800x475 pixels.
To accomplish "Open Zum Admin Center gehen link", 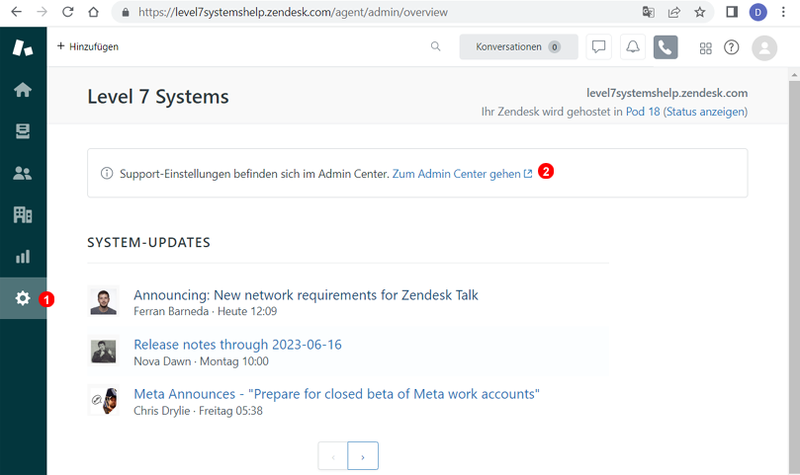I will pos(462,174).
